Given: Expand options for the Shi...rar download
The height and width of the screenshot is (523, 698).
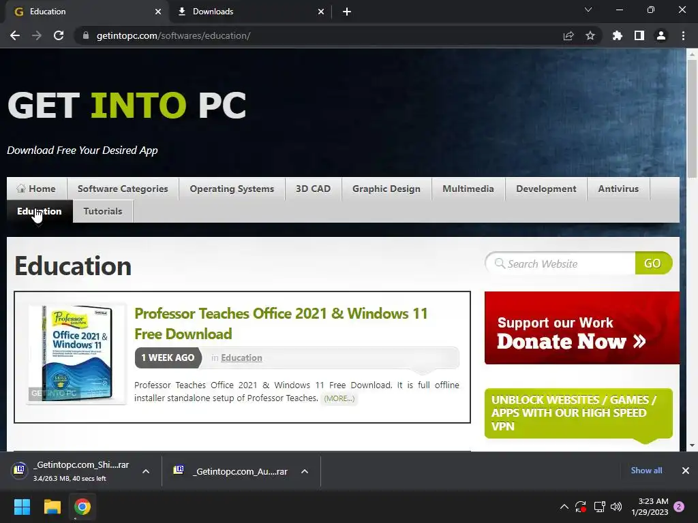Looking at the screenshot, I should point(146,471).
